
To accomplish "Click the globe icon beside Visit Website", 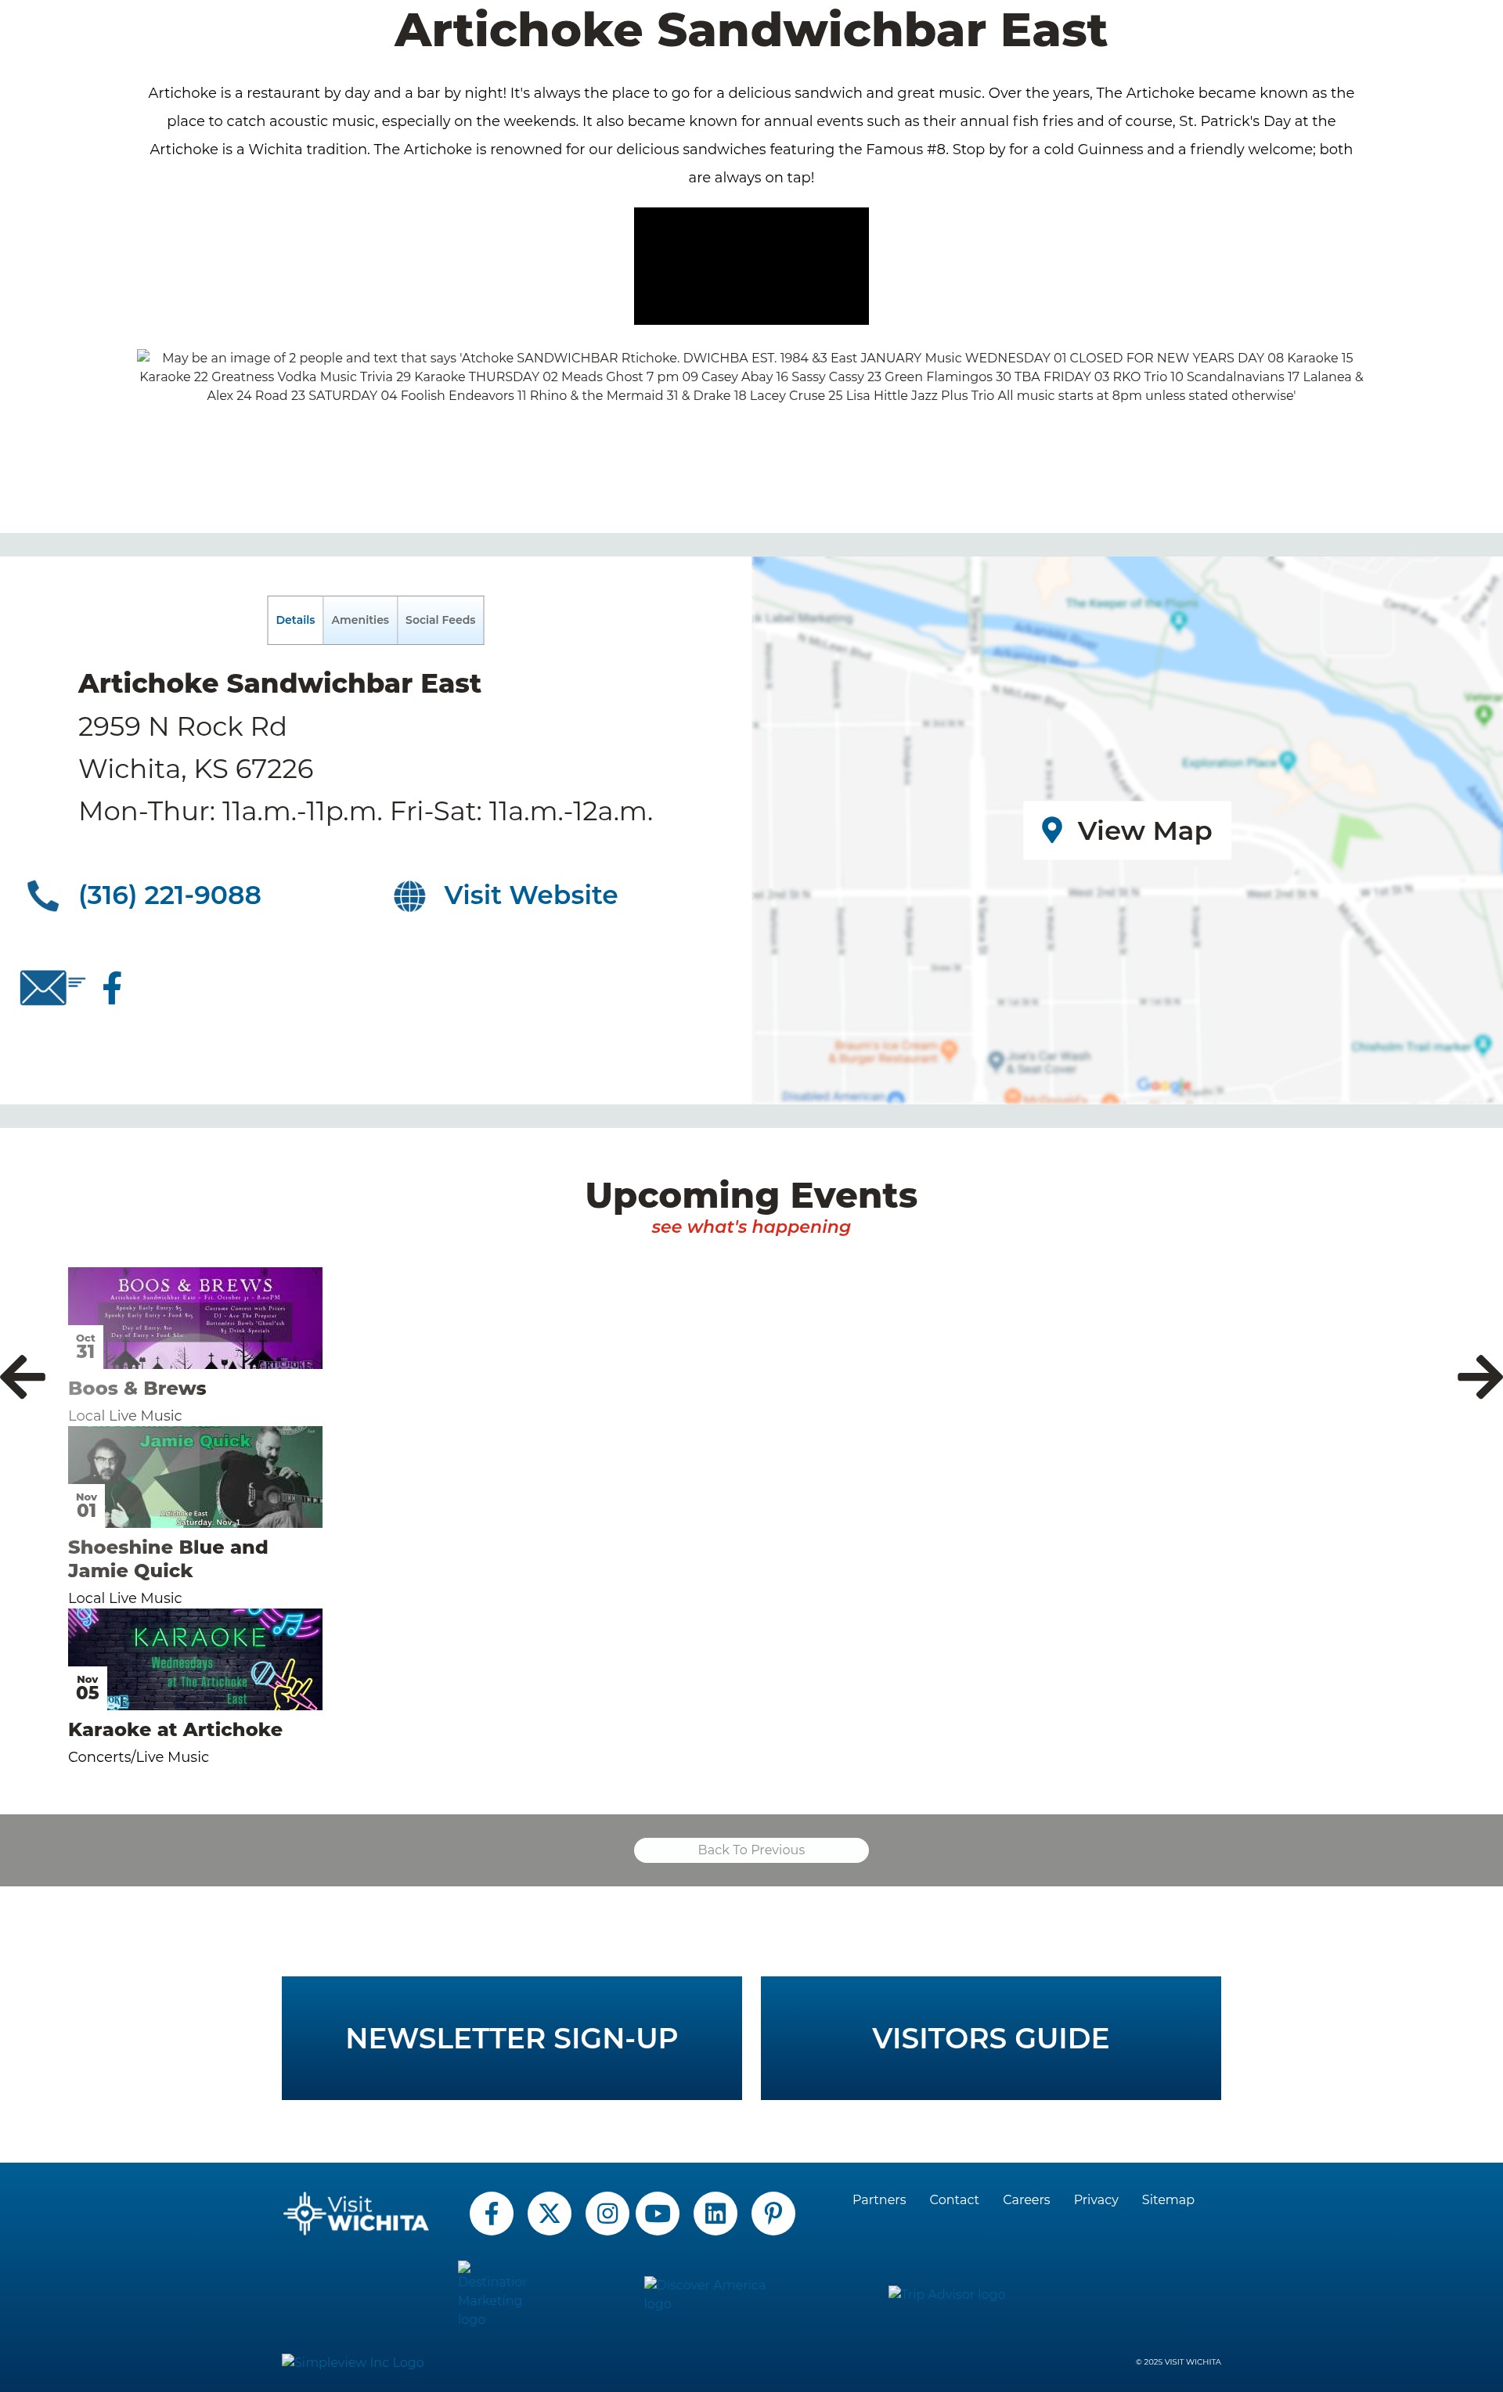I will point(409,895).
